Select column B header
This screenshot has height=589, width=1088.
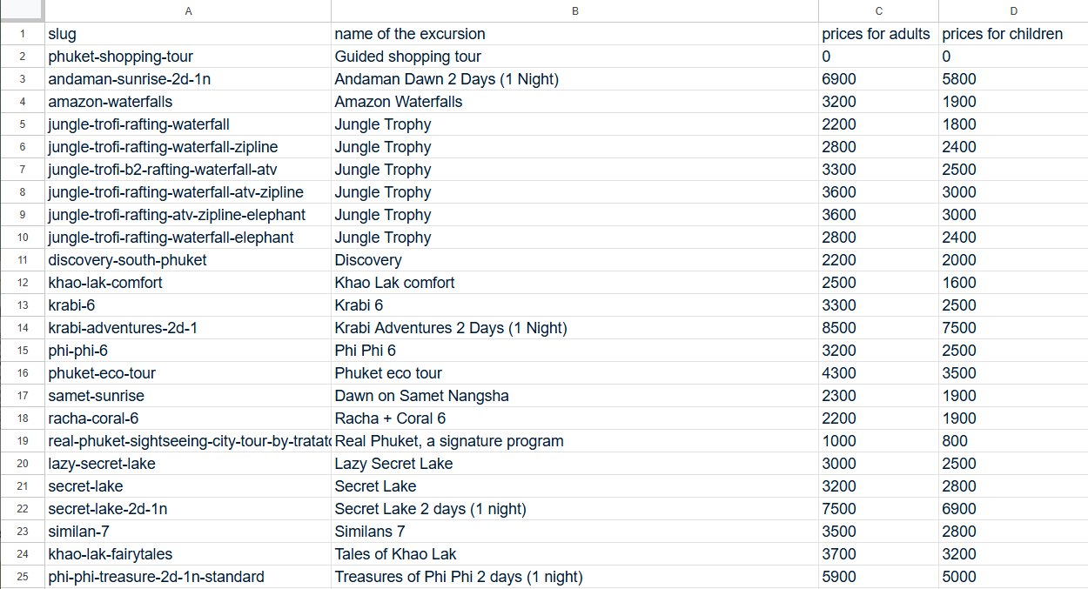(574, 10)
